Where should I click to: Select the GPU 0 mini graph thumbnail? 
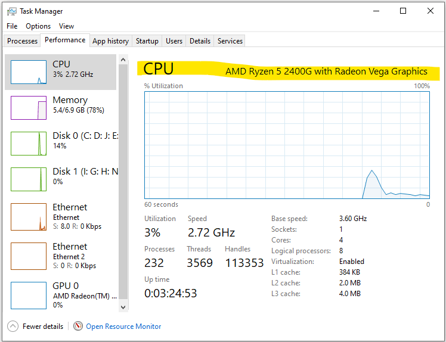click(x=29, y=295)
